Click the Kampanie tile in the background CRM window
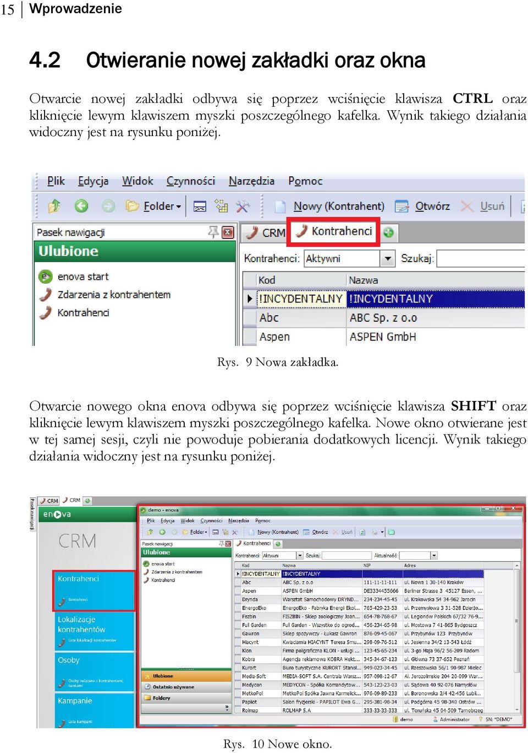The height and width of the screenshot is (753, 528). click(94, 711)
